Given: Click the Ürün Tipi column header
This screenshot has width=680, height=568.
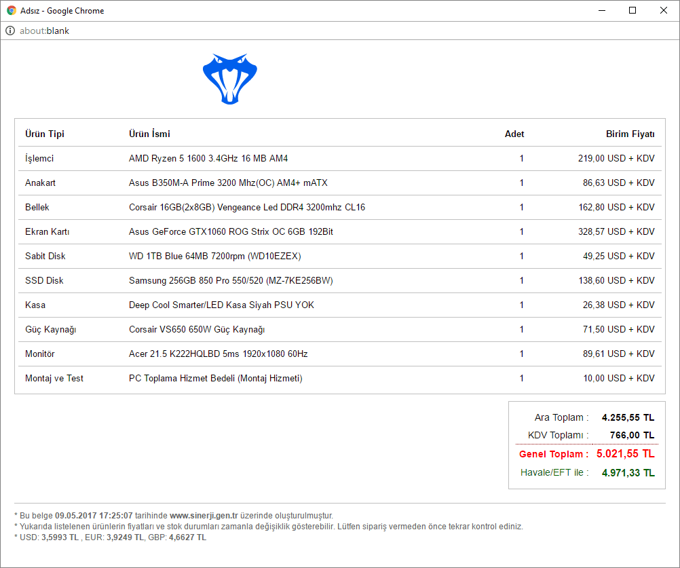Looking at the screenshot, I should pos(45,134).
